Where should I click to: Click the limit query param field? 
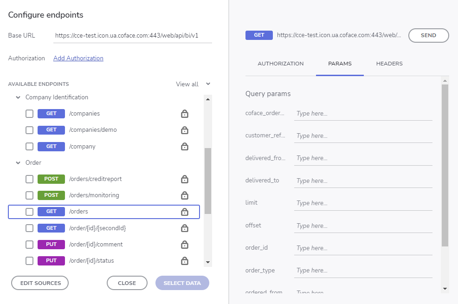(x=363, y=203)
